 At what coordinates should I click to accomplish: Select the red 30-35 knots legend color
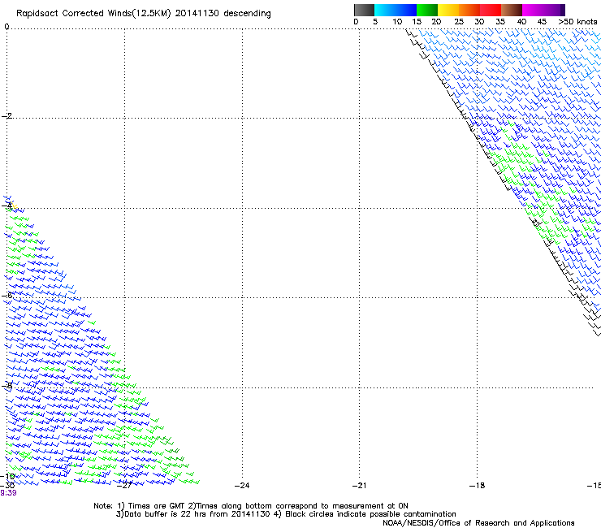(491, 10)
